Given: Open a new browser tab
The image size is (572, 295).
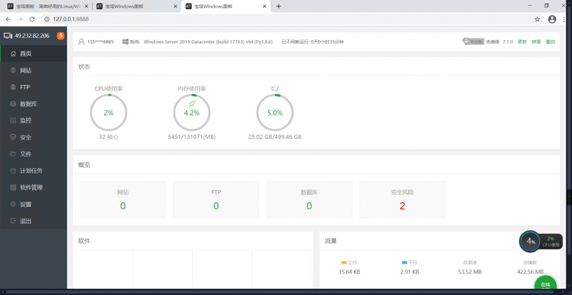Looking at the screenshot, I should tap(279, 6).
